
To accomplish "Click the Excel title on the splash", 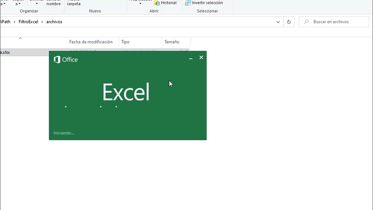I will tap(126, 92).
